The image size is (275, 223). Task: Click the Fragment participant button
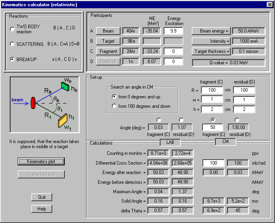point(108,51)
